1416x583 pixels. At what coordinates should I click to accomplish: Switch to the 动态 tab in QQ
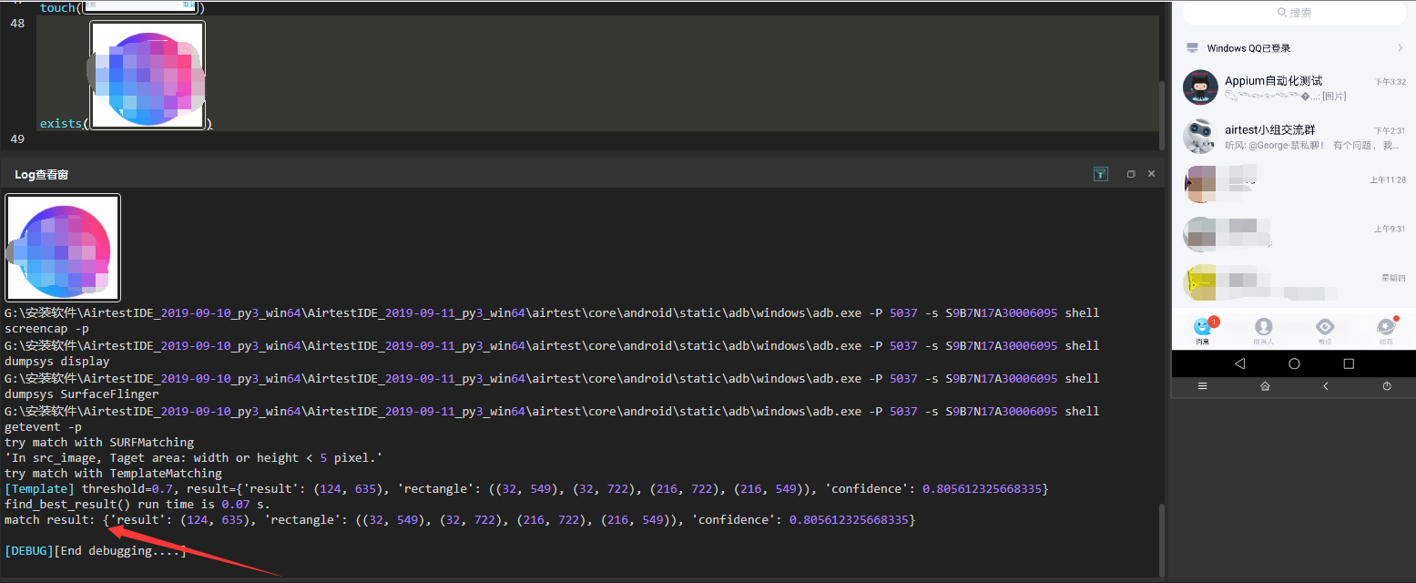1386,330
